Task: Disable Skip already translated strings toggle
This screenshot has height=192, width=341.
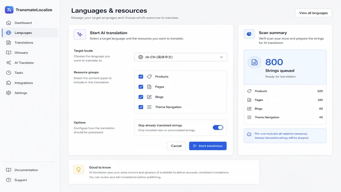Action: pyautogui.click(x=218, y=128)
